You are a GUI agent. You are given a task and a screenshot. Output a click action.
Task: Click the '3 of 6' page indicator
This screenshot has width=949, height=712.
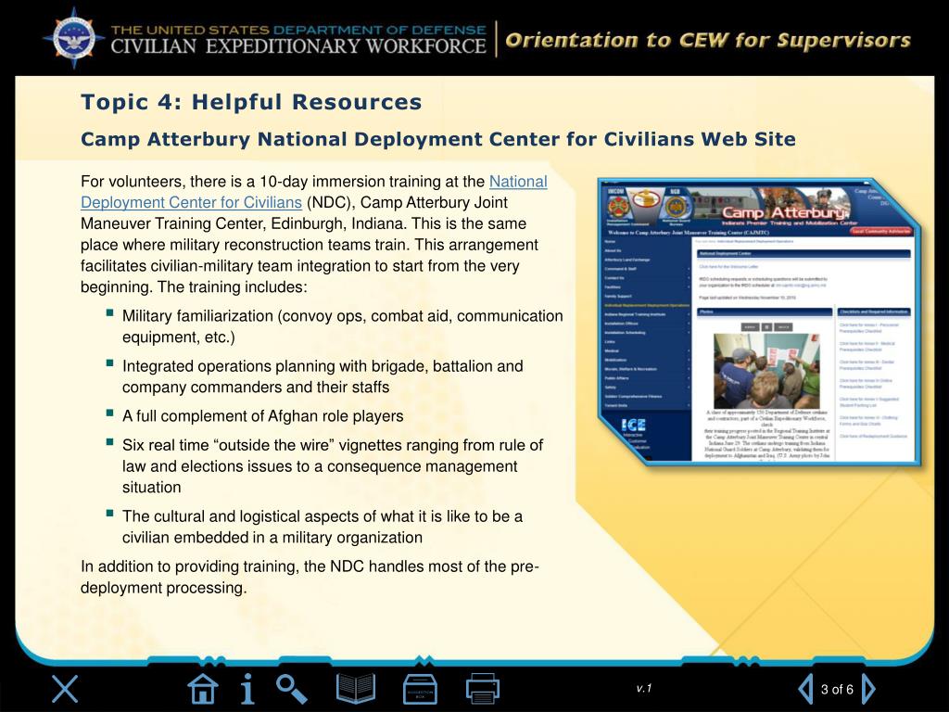(837, 690)
